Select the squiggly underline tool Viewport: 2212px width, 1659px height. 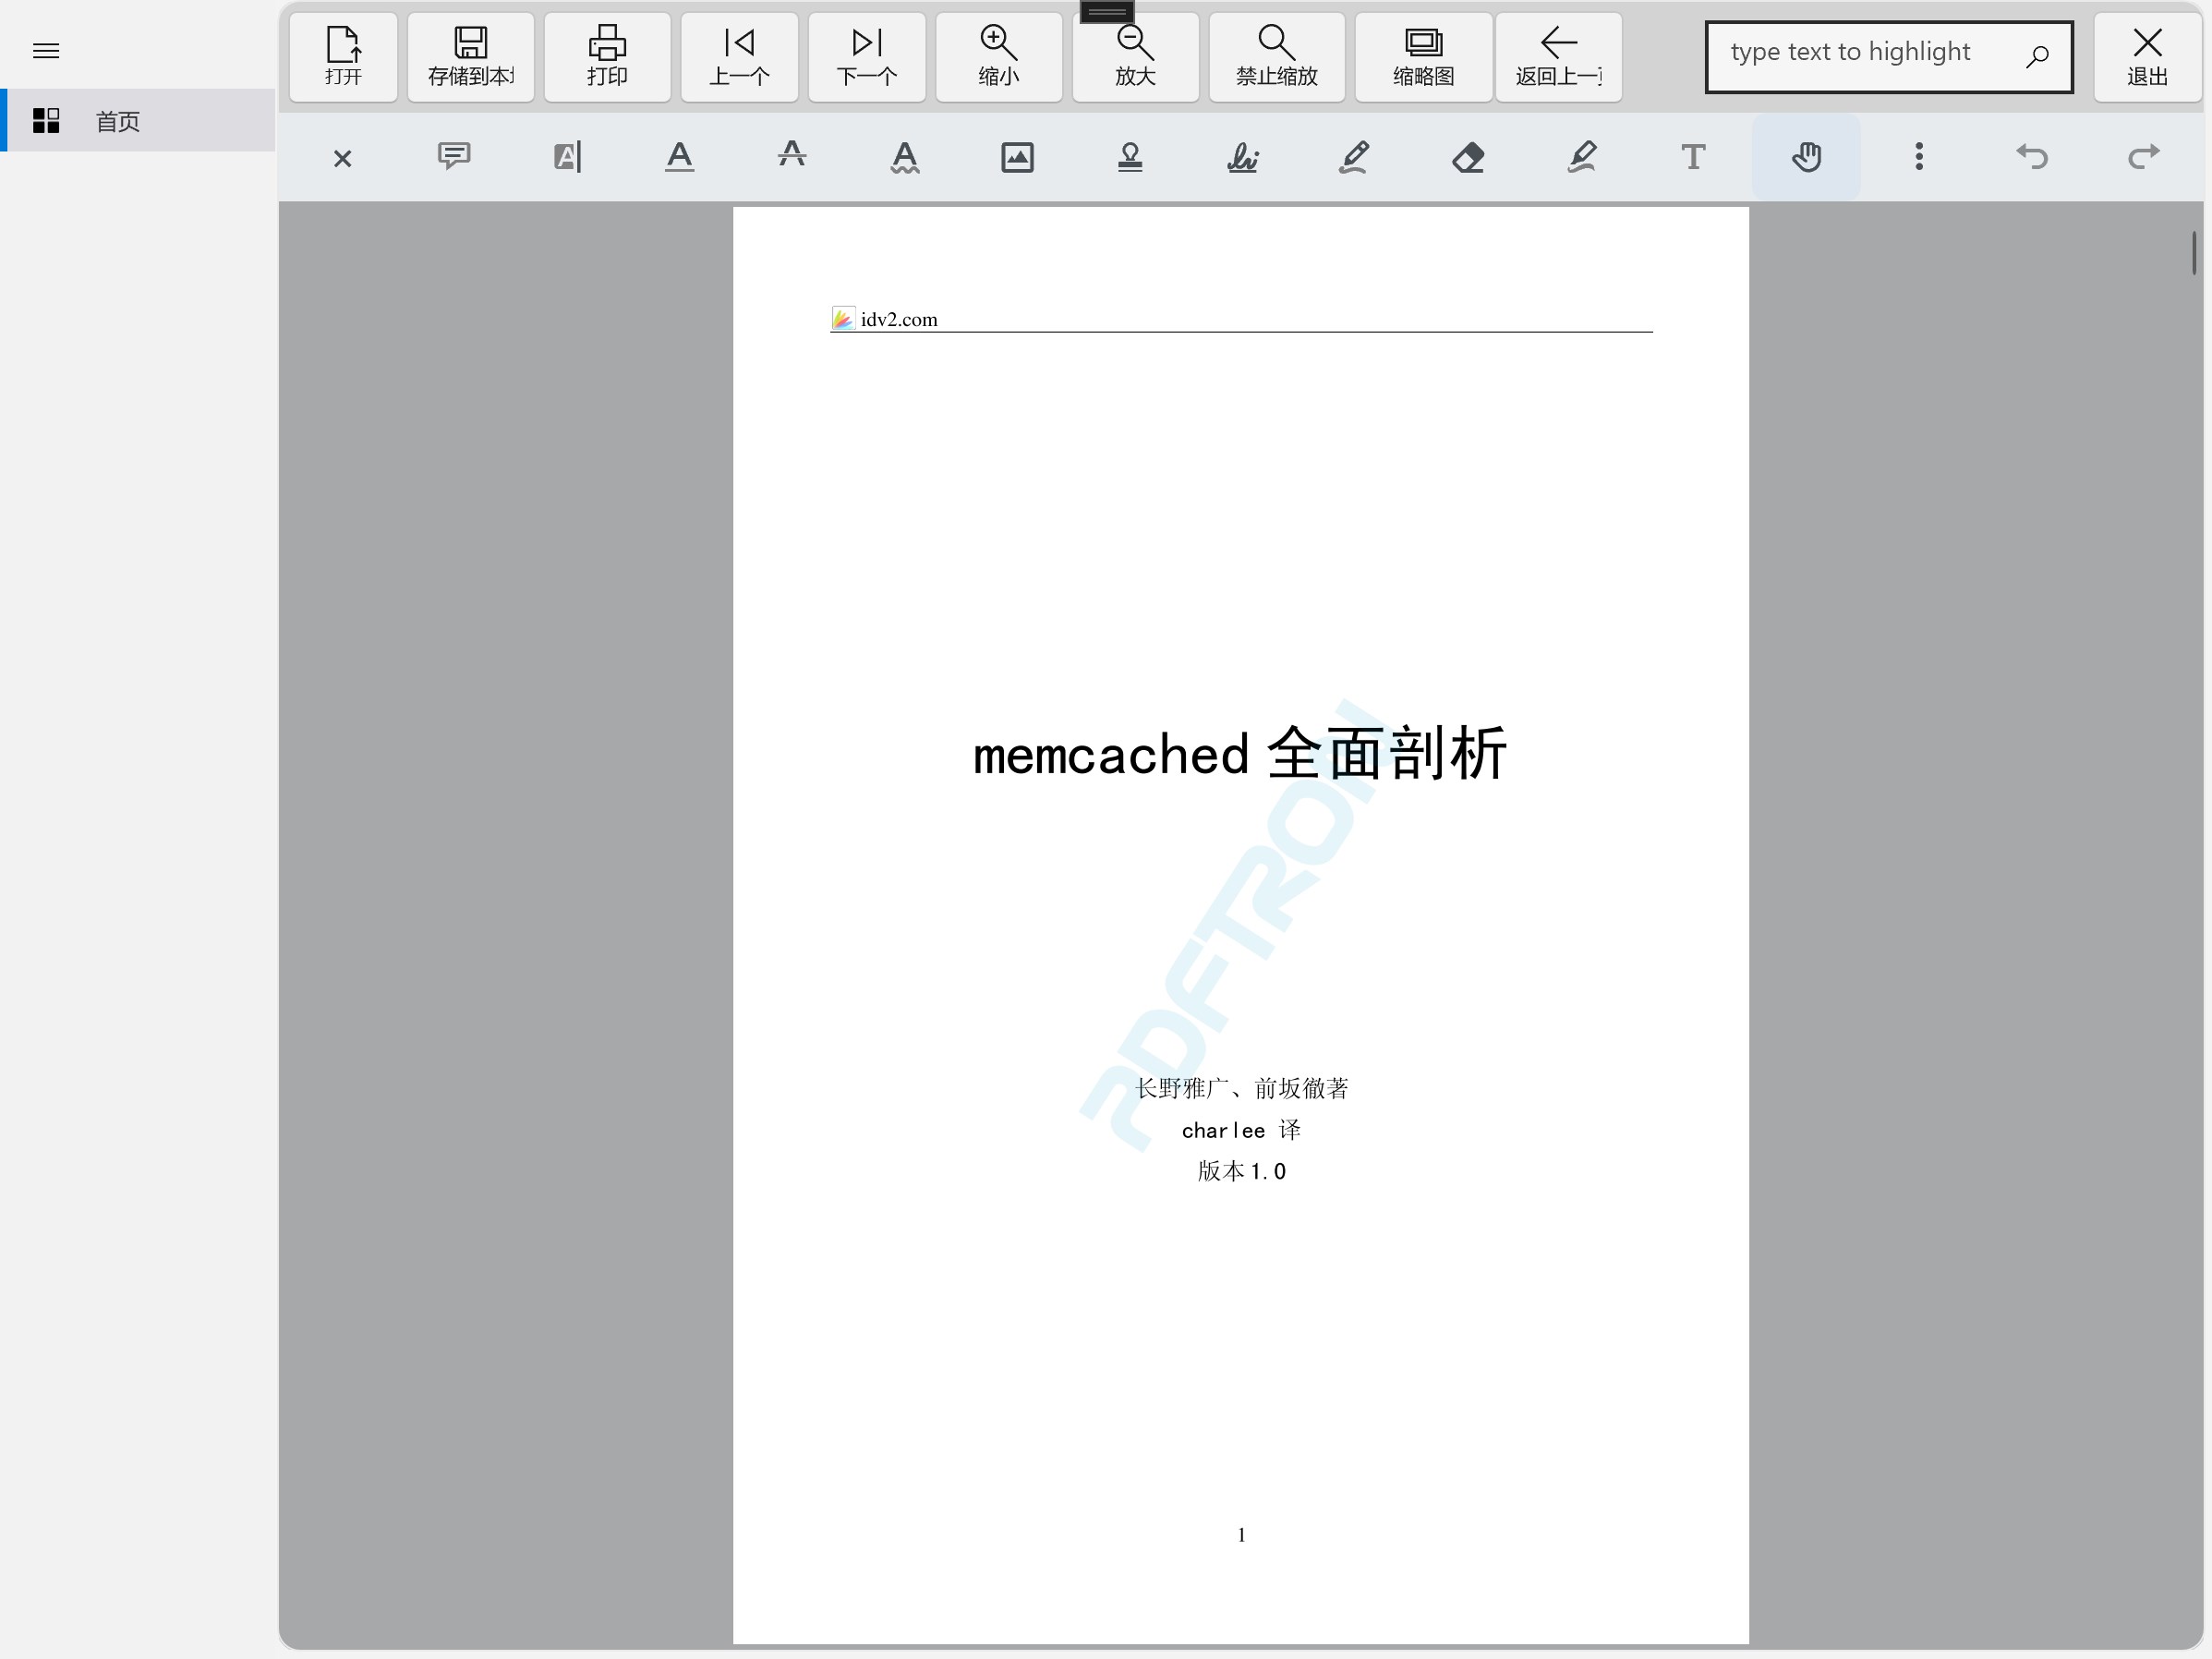[x=905, y=157]
